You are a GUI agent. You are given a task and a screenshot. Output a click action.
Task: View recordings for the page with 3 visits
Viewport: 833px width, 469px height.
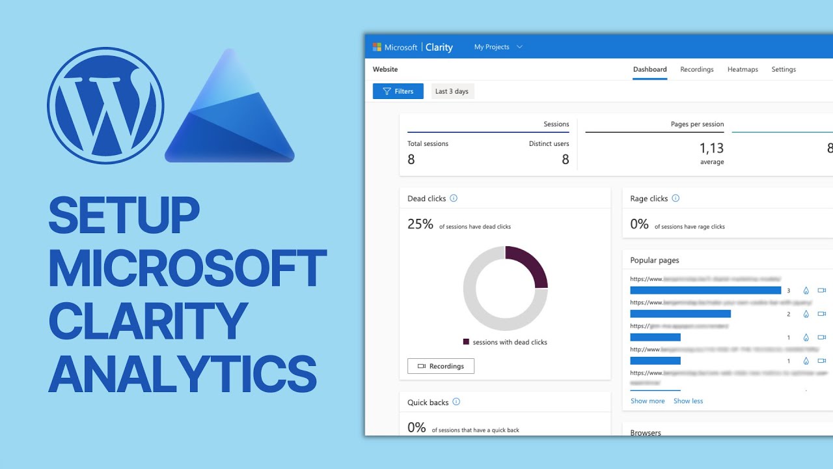[x=821, y=291]
